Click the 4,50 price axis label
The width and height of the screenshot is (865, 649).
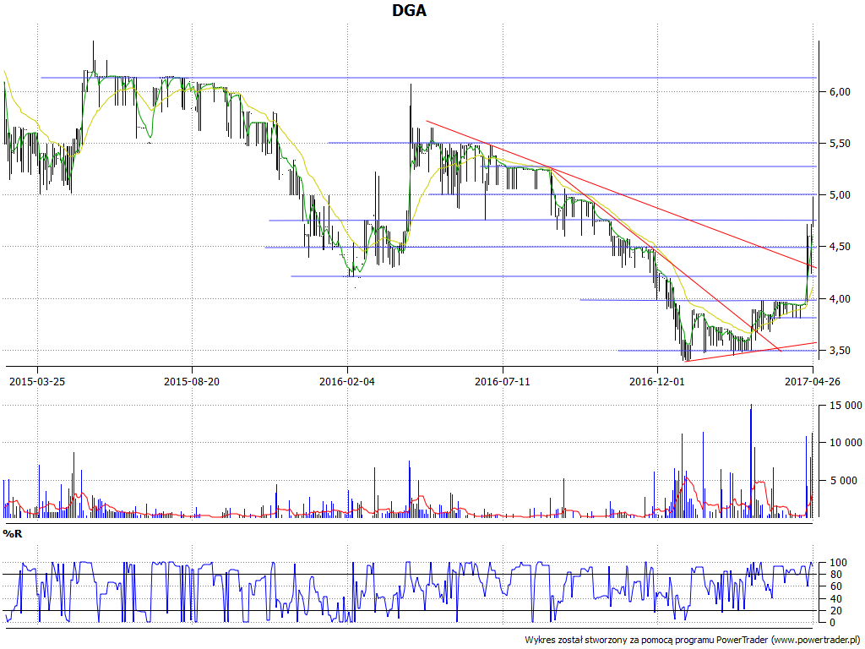(840, 247)
